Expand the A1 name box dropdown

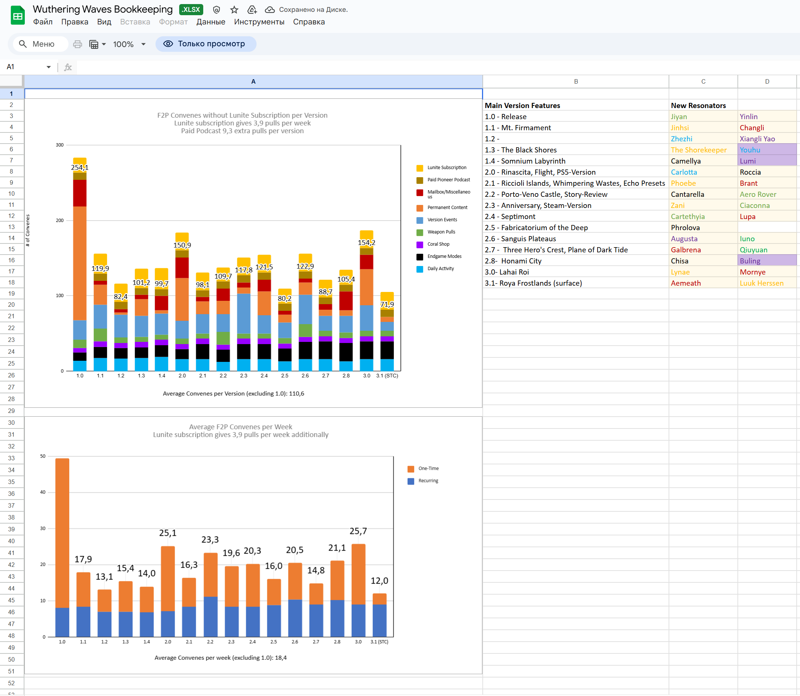click(x=48, y=67)
